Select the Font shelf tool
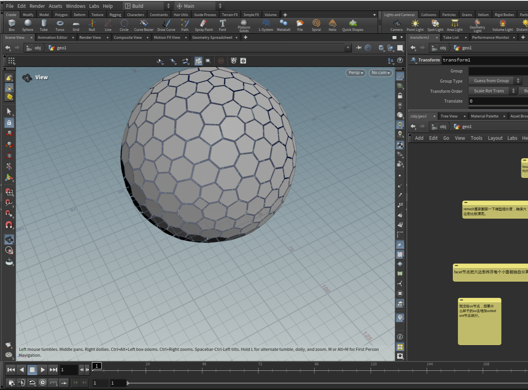Screen dimensions: 528x390 tap(222, 25)
